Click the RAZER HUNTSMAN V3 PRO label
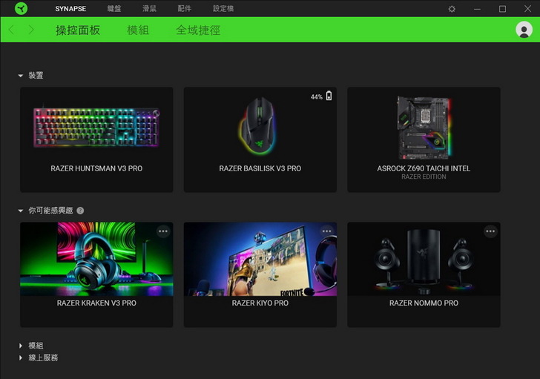The width and height of the screenshot is (540, 379). [96, 168]
